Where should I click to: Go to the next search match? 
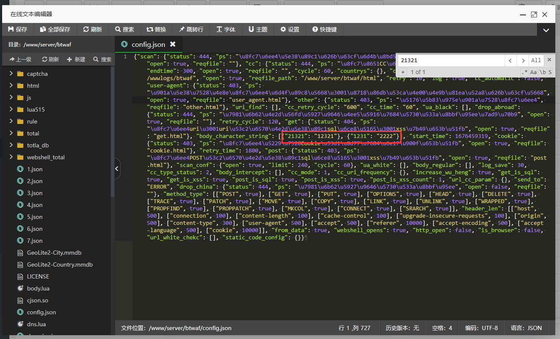[523, 60]
